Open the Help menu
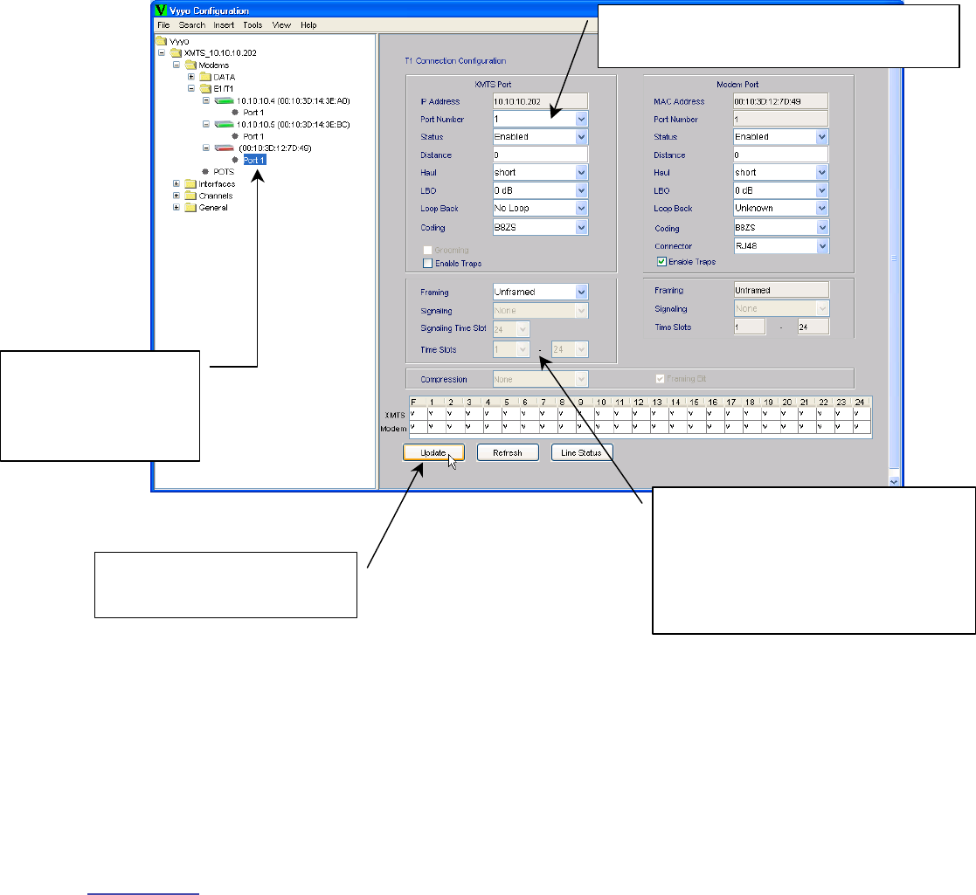The image size is (976, 895). pyautogui.click(x=308, y=24)
